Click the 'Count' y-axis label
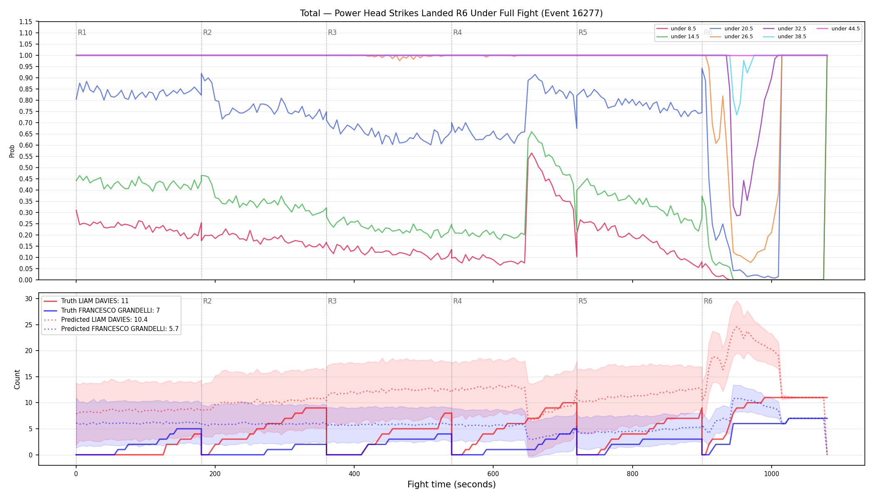 17,379
